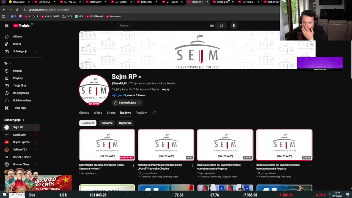Screen dimensions: 352x198
Task: Switch to the Playlisty channel tab
Action: (x=141, y=113)
